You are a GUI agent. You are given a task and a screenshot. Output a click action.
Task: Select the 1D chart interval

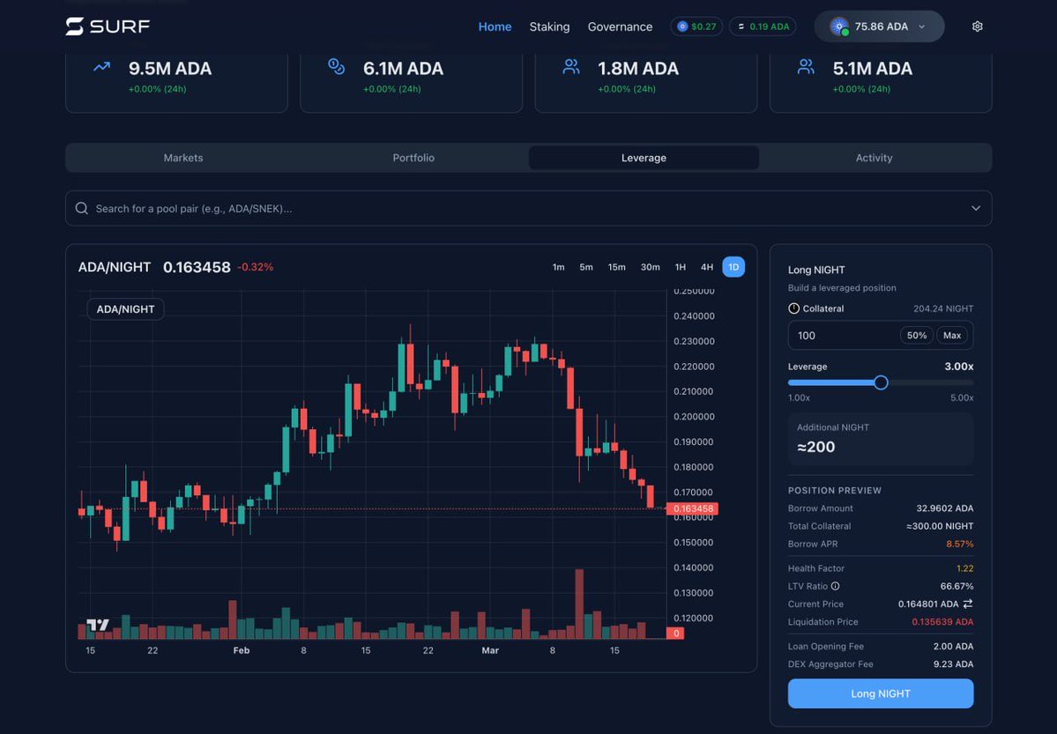tap(733, 267)
